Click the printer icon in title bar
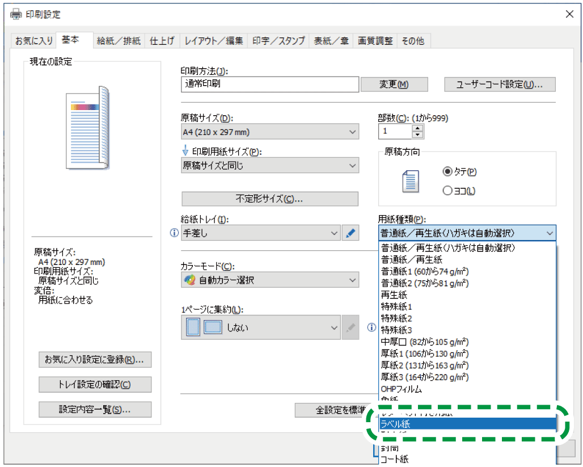This screenshot has height=467, width=583. (x=17, y=14)
